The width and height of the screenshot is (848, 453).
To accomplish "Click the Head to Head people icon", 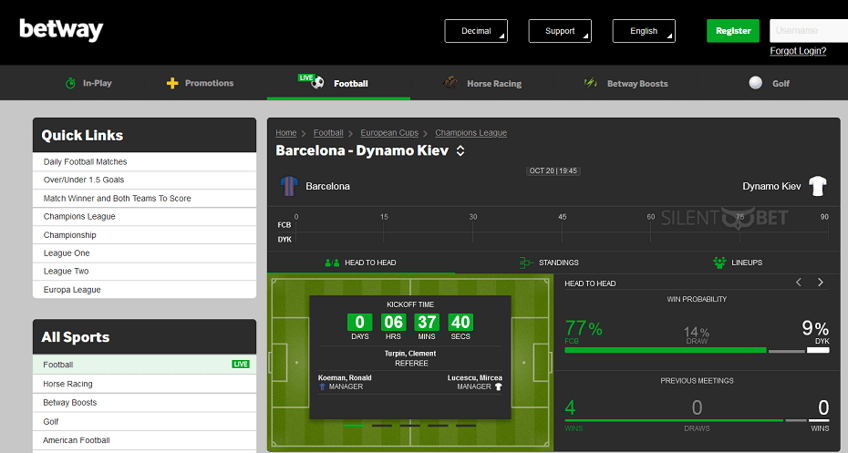I will point(332,263).
